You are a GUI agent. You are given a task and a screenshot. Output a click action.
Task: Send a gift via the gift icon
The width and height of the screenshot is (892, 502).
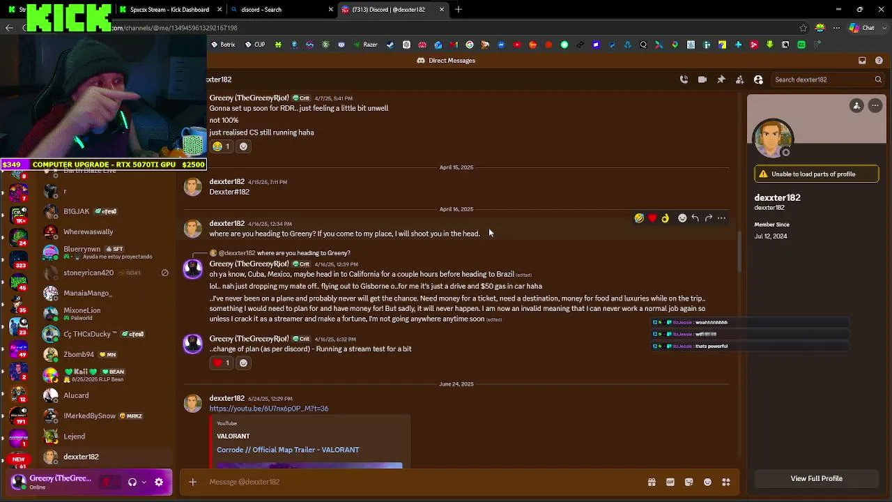[652, 482]
